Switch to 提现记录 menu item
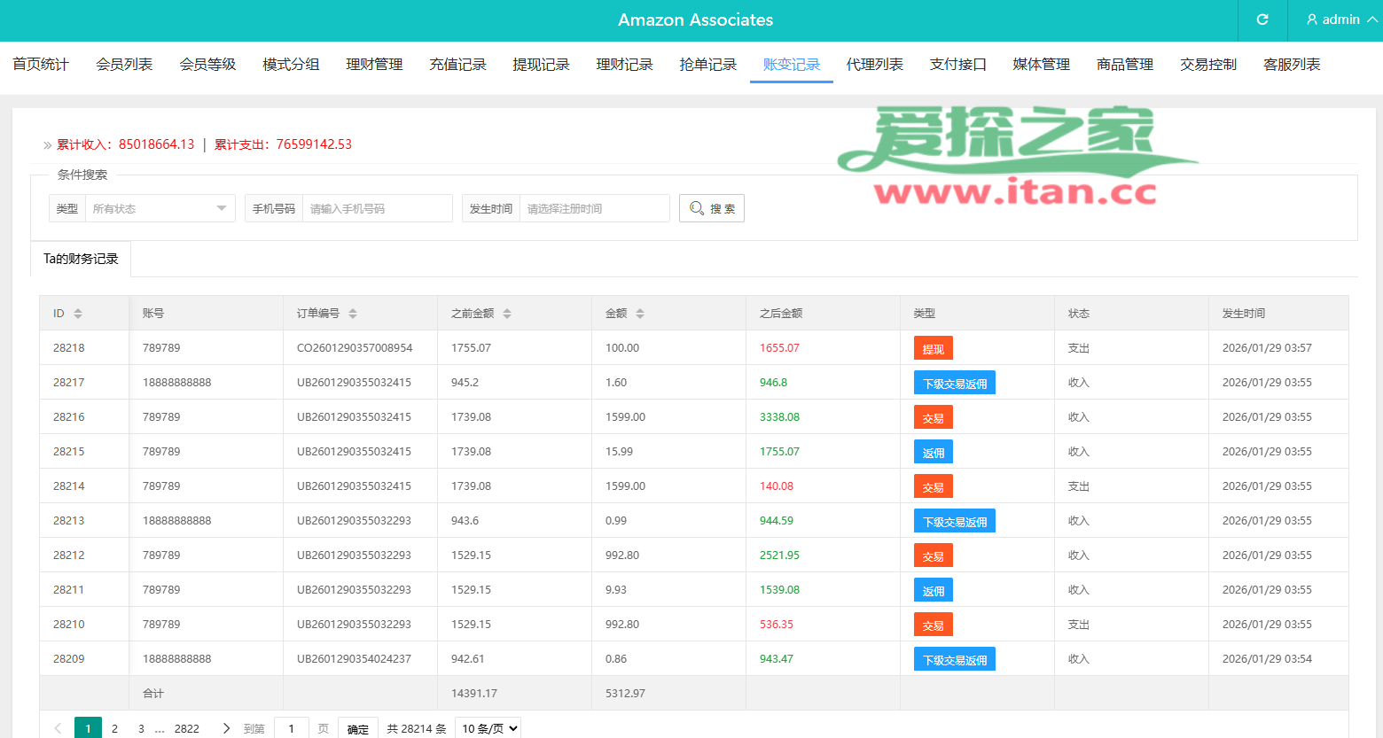The image size is (1383, 738). click(x=541, y=65)
